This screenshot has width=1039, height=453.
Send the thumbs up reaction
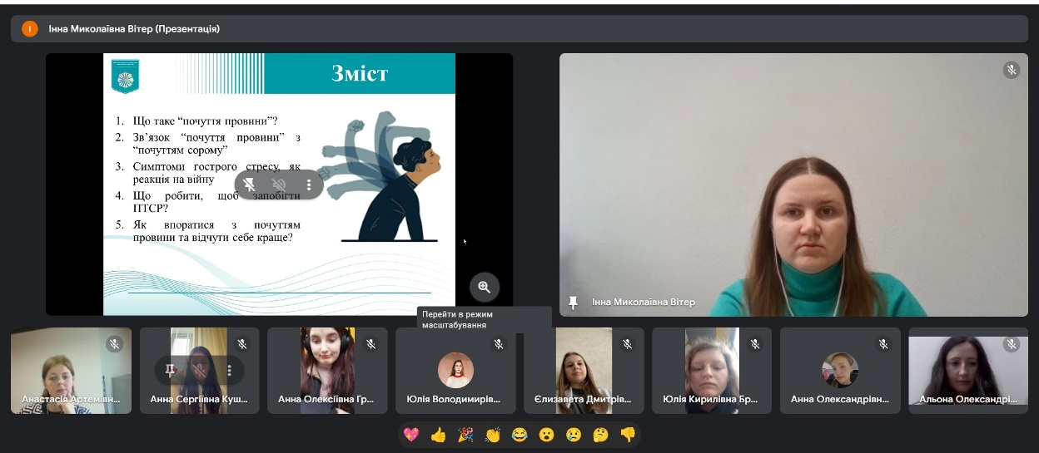coord(439,434)
